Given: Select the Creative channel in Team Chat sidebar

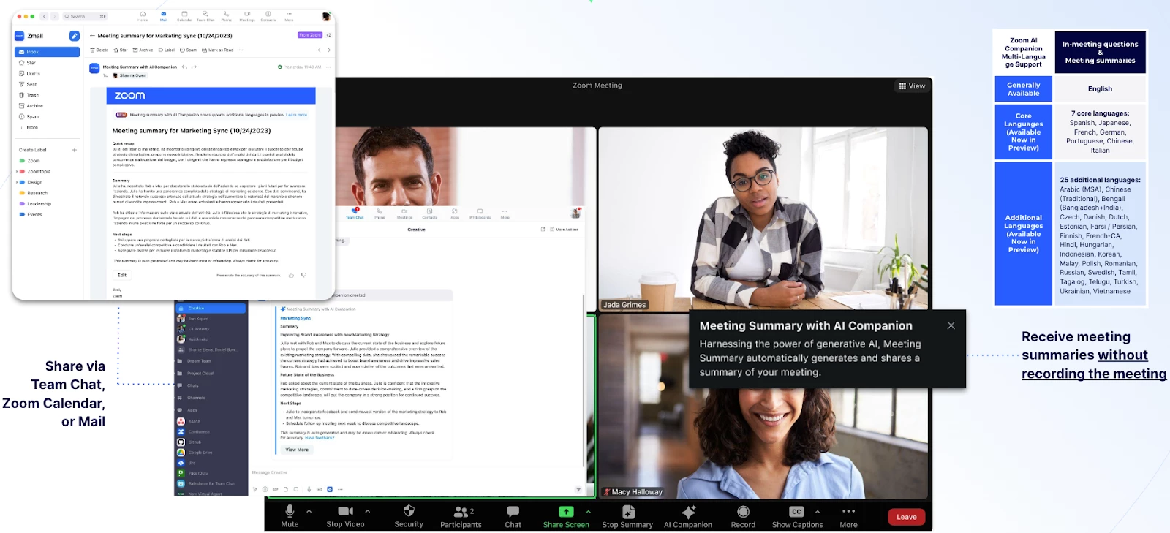Looking at the screenshot, I should pyautogui.click(x=211, y=309).
